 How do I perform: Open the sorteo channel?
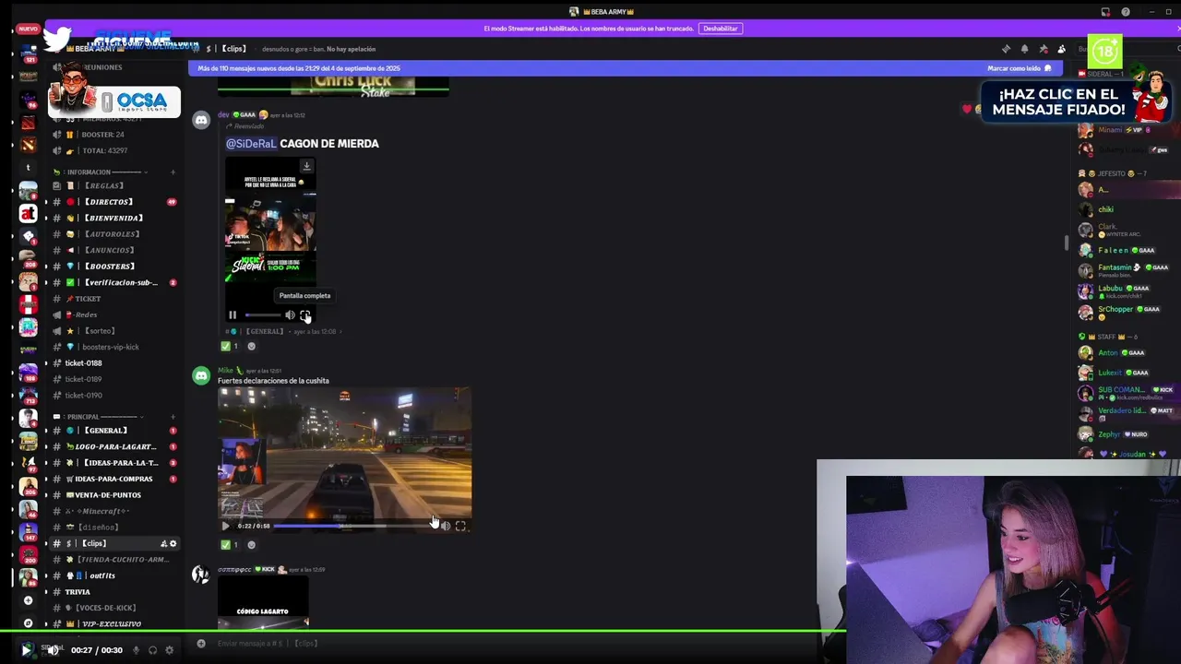point(114,331)
